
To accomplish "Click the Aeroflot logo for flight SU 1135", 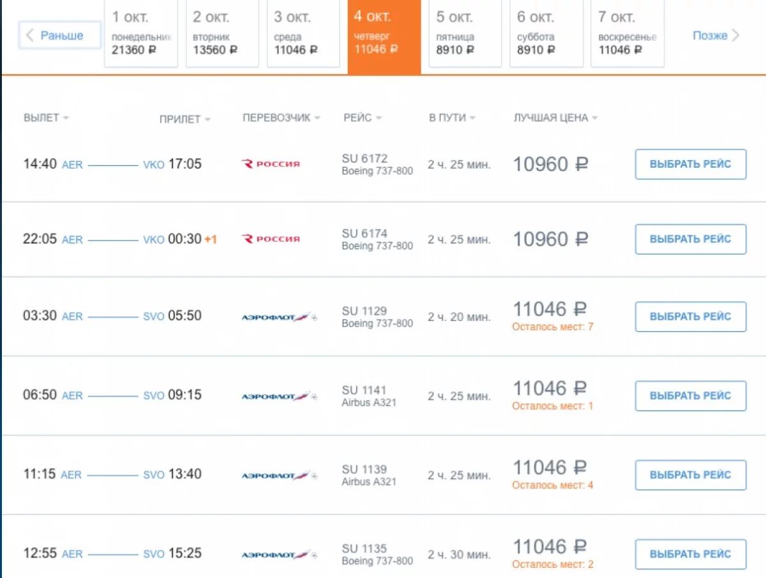I will click(x=279, y=554).
